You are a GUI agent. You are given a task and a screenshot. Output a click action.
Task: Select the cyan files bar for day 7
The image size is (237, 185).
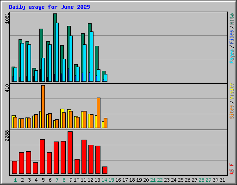click(57, 52)
